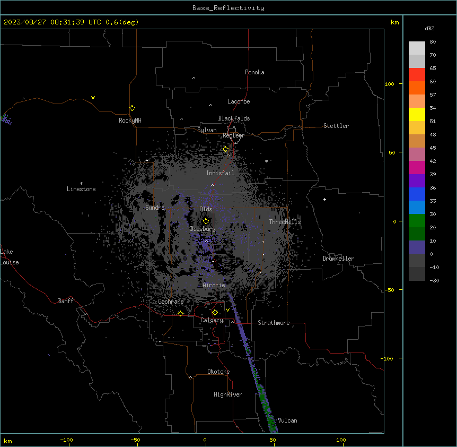Viewport: 457px width, 447px height.
Task: Click the Banff label
Action: [66, 301]
